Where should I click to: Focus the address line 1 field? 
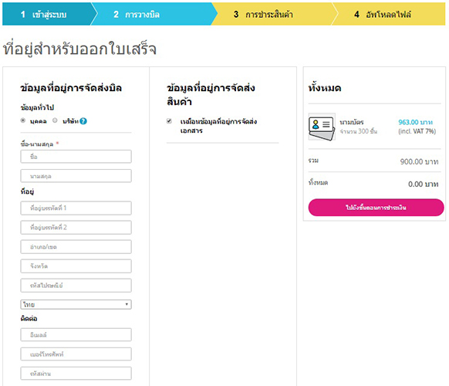[x=76, y=208]
